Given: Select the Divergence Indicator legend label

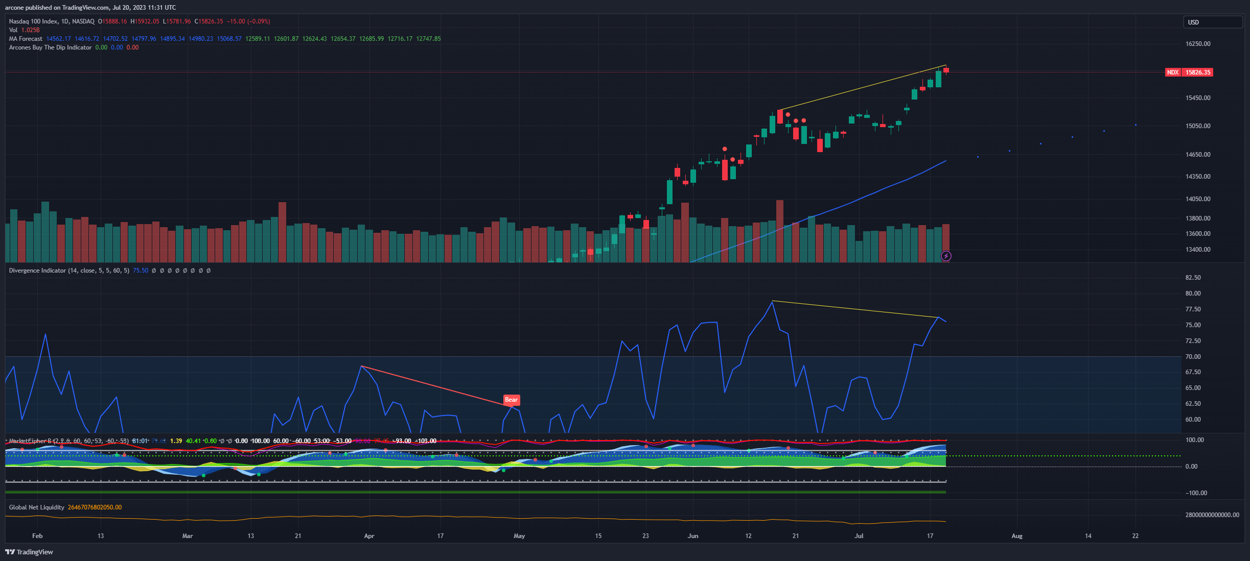Looking at the screenshot, I should (69, 271).
